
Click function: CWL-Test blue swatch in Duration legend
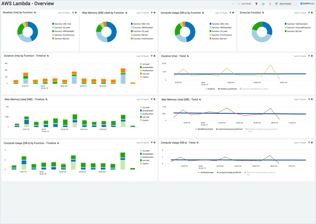click(53, 24)
